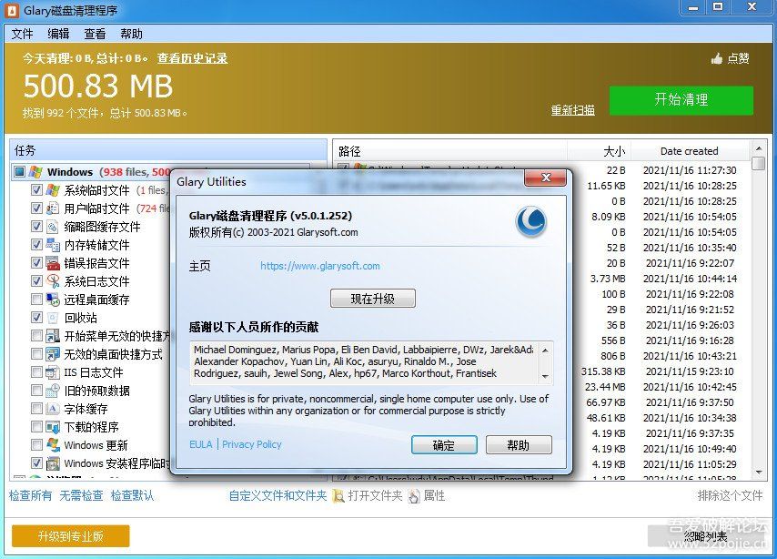
Task: Click the 回收站 recycle bin icon
Action: coord(54,318)
